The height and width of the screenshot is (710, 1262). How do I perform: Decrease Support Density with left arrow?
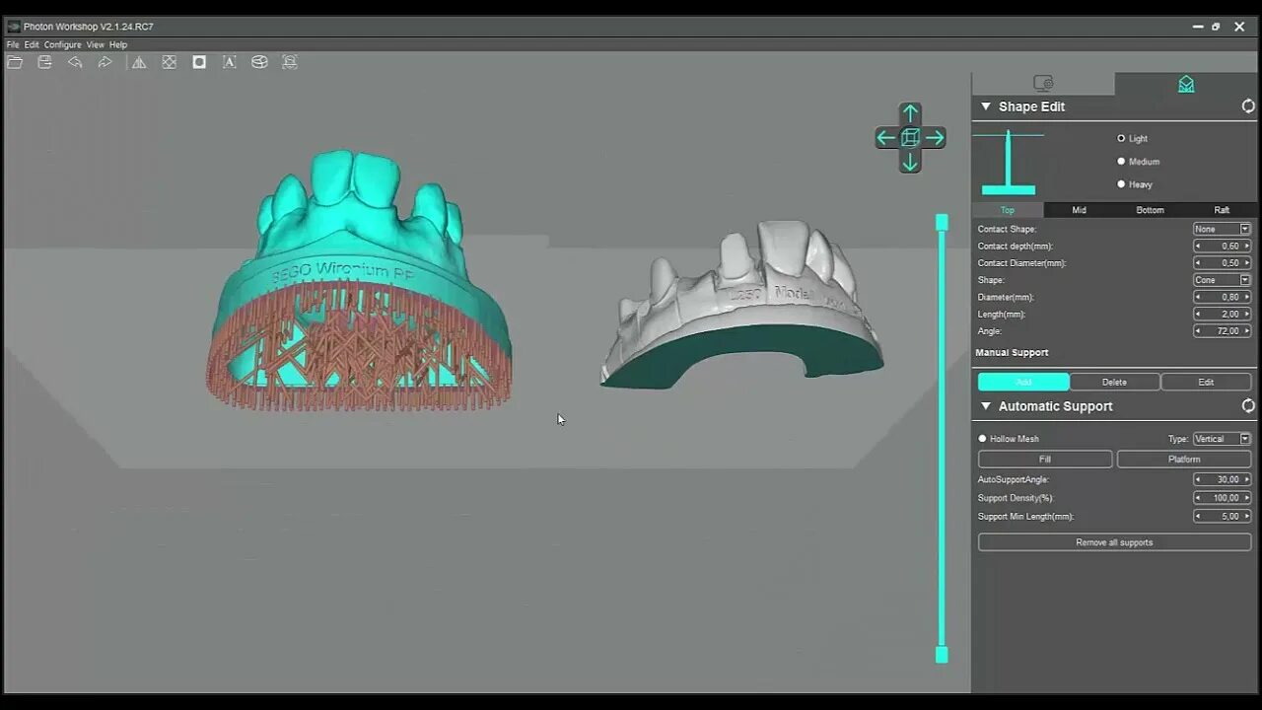click(1199, 498)
